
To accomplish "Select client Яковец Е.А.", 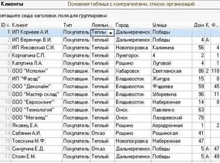I will (x=25, y=125).
